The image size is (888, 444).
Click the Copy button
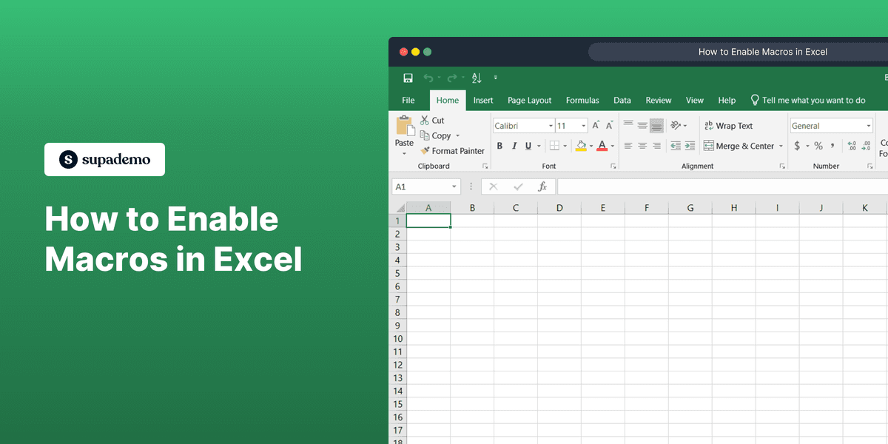pos(435,135)
